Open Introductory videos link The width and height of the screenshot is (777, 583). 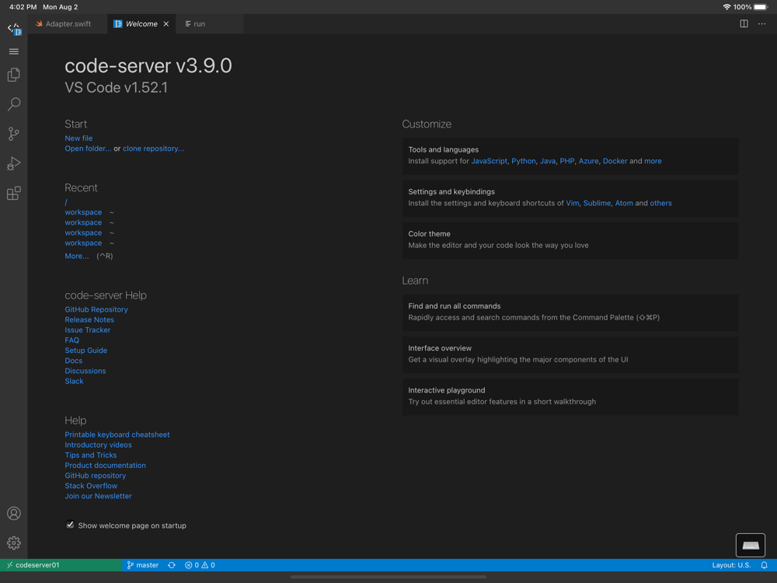coord(98,445)
